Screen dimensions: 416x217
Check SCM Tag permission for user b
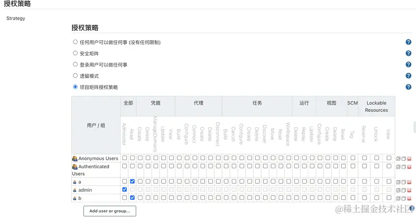(353, 198)
